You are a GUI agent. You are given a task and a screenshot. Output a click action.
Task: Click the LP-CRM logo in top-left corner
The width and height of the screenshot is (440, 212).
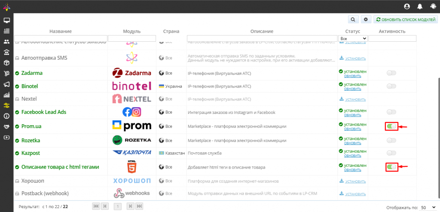tap(6, 6)
